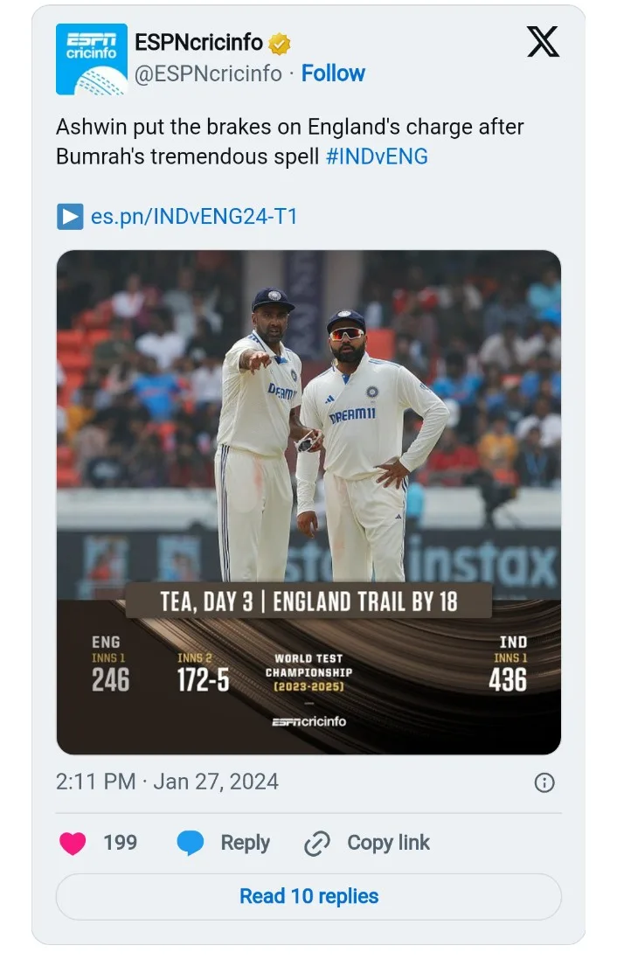Like the tweet with the heart icon
The image size is (617, 973).
[73, 844]
